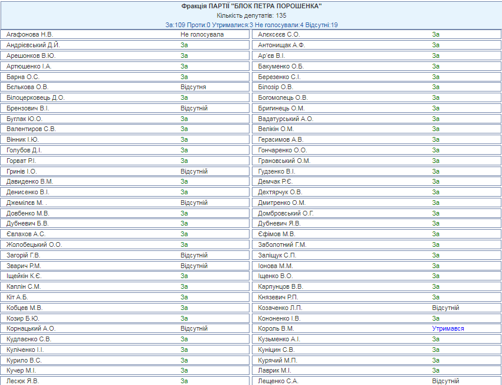Click the "Відсутній" status for Корнацький А.О.

[x=194, y=328]
